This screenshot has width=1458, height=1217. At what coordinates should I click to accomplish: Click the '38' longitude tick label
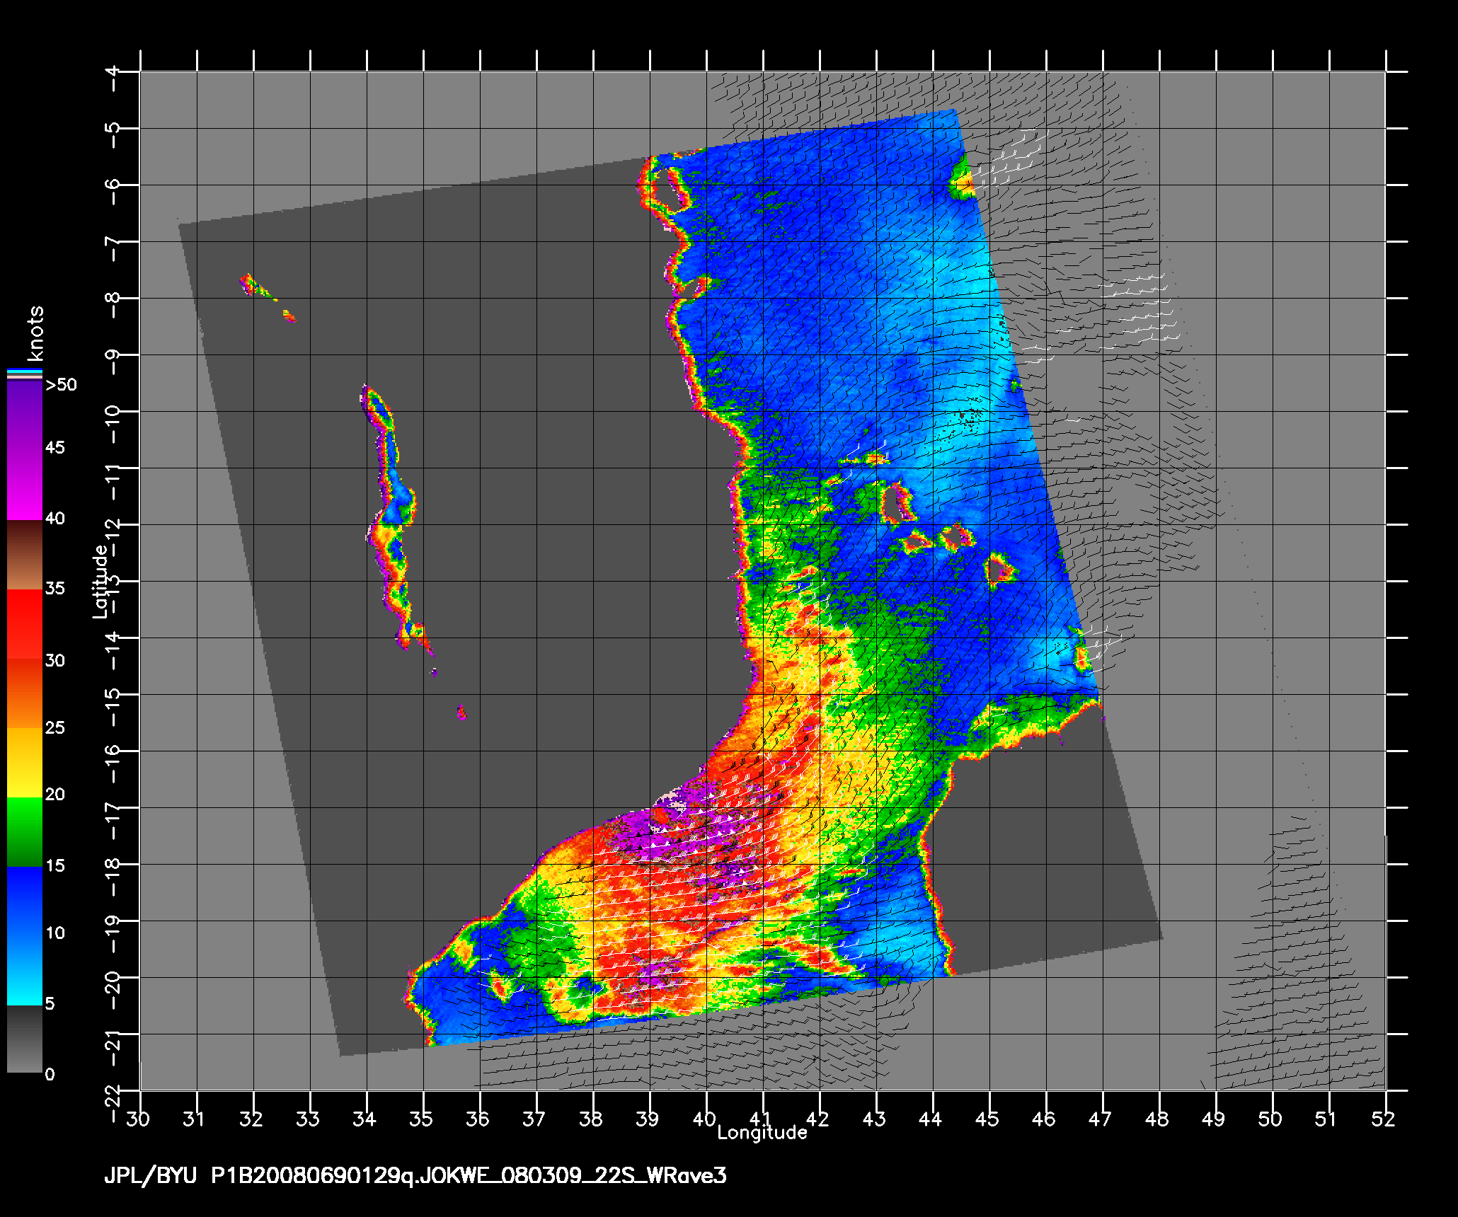[x=591, y=1119]
